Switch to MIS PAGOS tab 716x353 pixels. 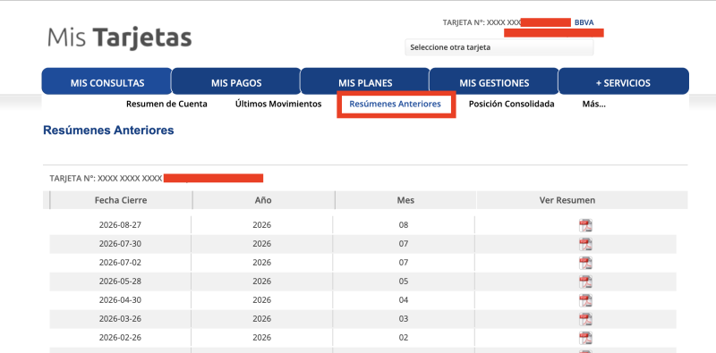point(236,81)
